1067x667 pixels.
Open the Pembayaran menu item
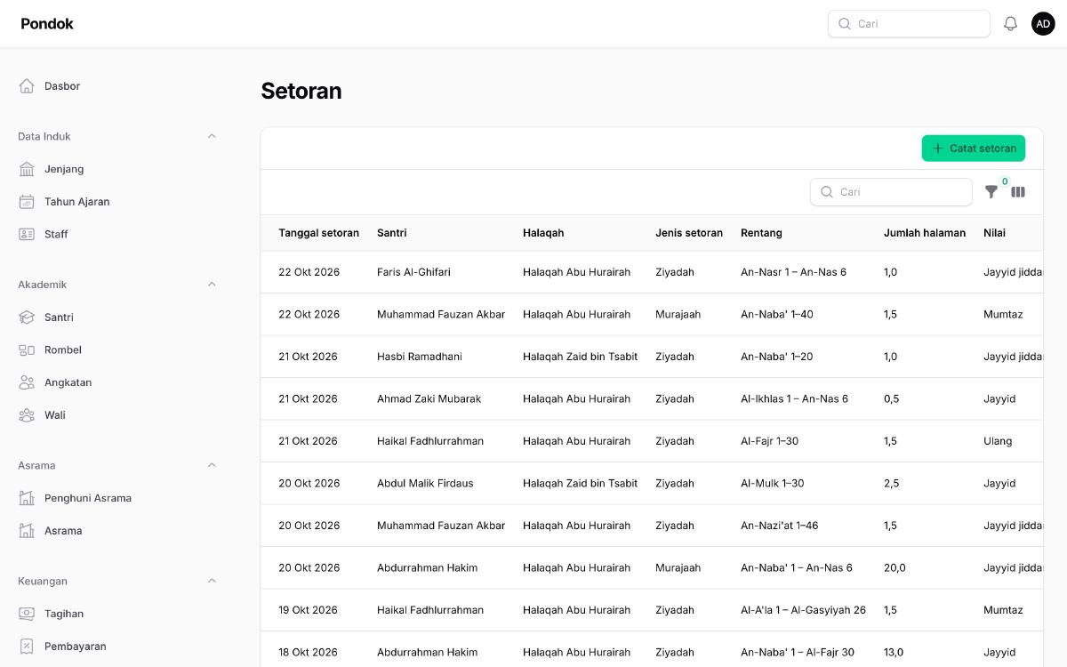pyautogui.click(x=117, y=647)
